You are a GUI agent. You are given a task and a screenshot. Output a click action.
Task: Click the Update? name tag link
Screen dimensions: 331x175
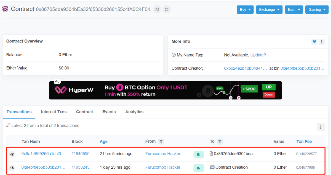pos(258,55)
